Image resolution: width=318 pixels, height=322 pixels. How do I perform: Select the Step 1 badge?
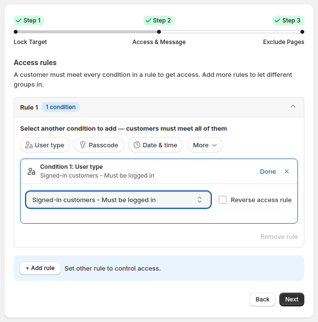click(29, 21)
